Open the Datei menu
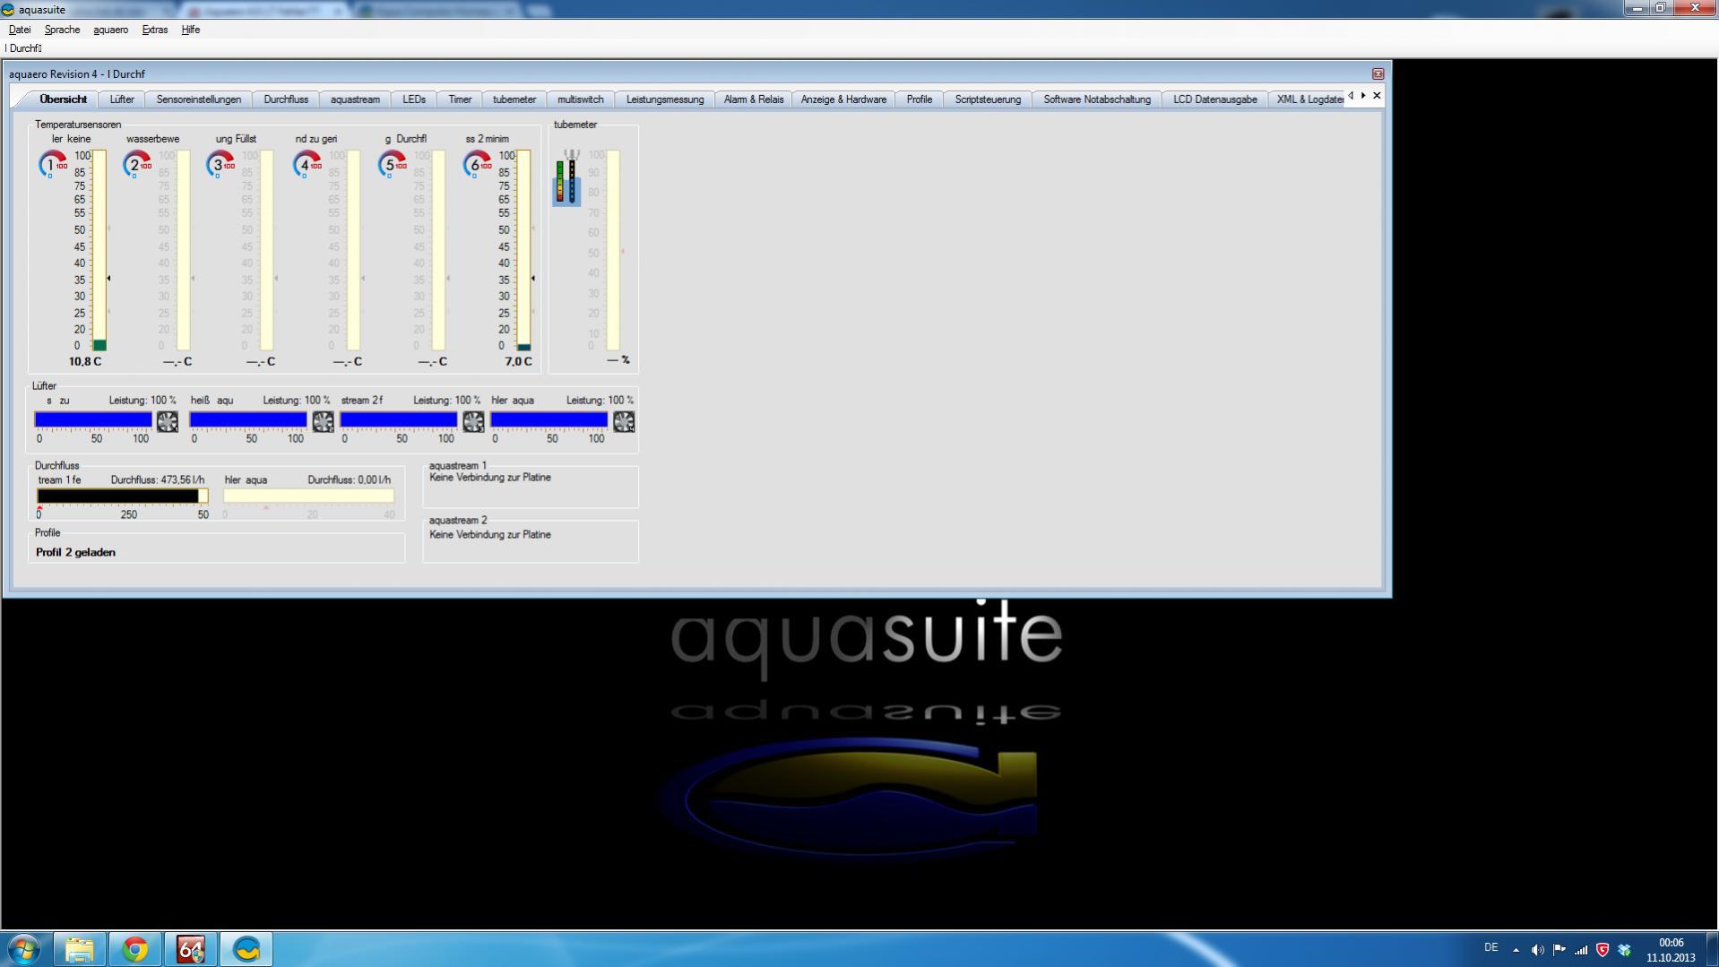Viewport: 1719px width, 967px height. (20, 30)
